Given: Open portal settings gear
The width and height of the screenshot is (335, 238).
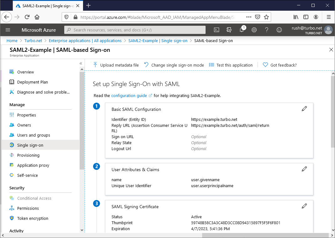Looking at the screenshot, I should [254, 30].
